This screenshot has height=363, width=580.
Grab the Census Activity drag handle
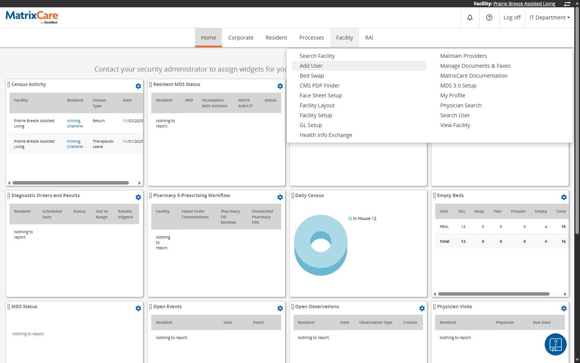coord(9,84)
